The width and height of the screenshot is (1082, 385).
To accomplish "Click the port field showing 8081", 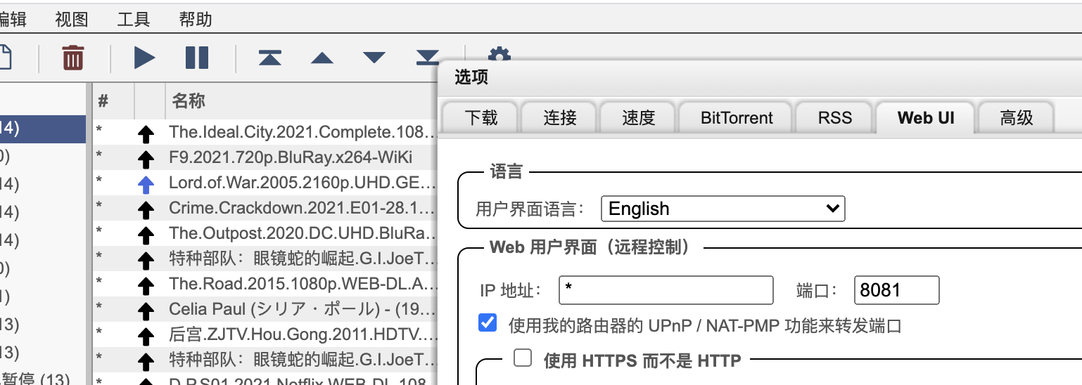I will pyautogui.click(x=896, y=290).
